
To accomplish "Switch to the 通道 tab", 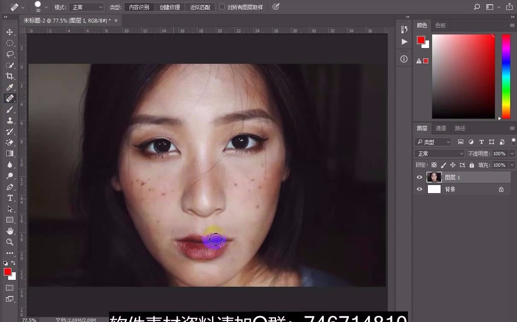I will point(440,128).
